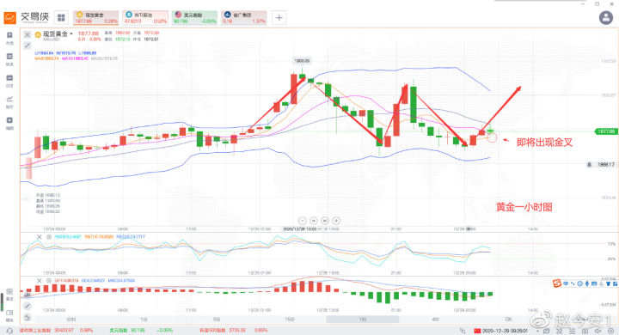Select the third timeframe tab in bottom bar

pyautogui.click(x=217, y=319)
